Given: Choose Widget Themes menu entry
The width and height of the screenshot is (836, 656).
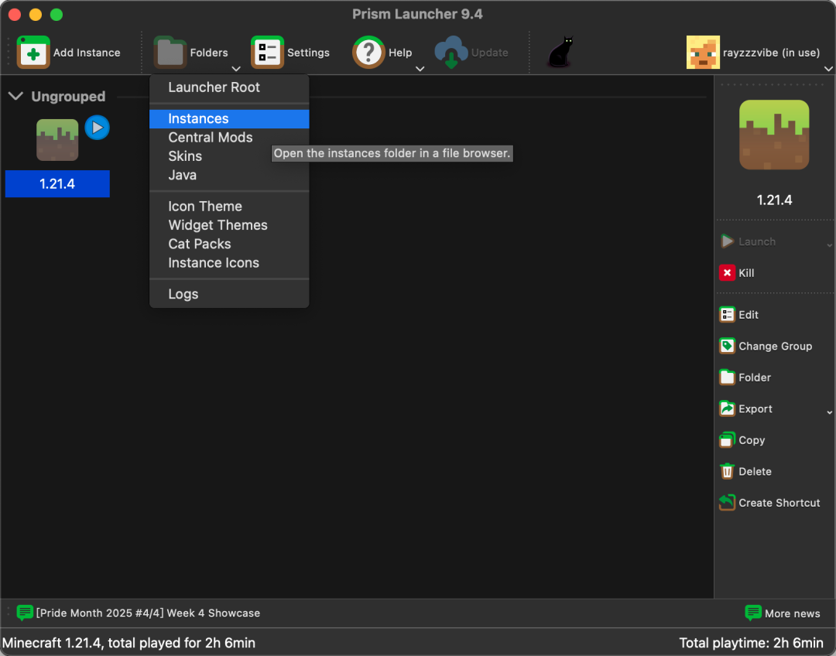Looking at the screenshot, I should [229, 225].
